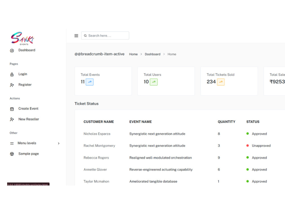285x214 pixels.
Task: Click the Total Users value 10
Action: [146, 82]
